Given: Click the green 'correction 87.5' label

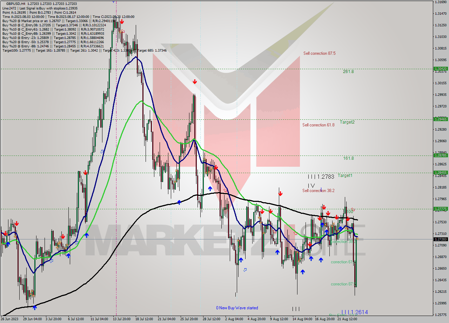Looking at the screenshot, I should tap(344, 284).
